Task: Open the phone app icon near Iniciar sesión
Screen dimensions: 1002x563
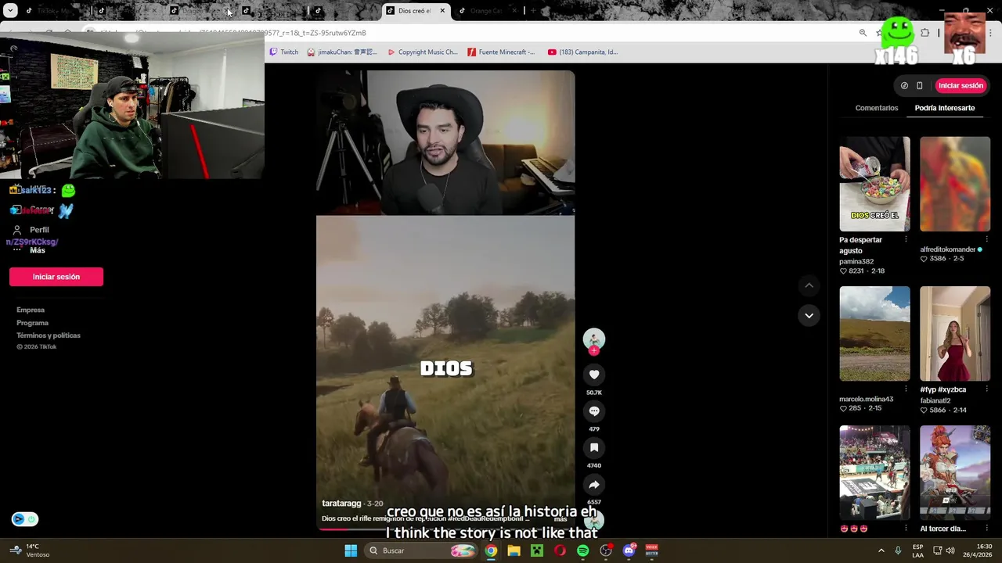Action: coord(920,85)
